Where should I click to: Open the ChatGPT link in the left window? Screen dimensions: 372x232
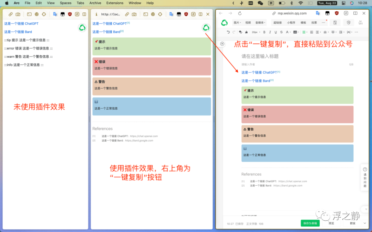[21, 24]
